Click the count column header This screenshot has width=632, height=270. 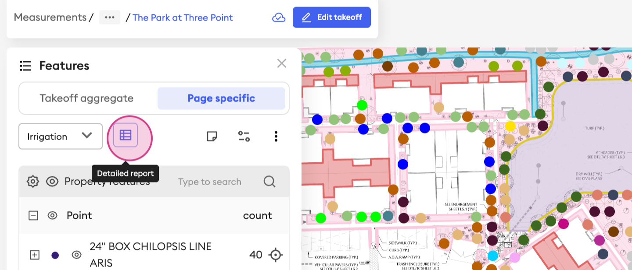[258, 215]
